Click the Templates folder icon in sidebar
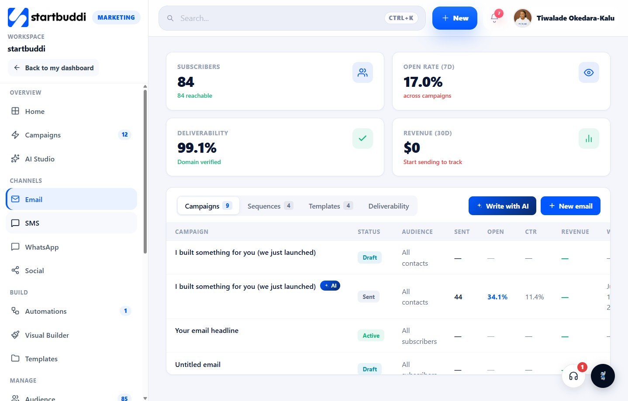Viewport: 628px width, 401px height. (15, 358)
